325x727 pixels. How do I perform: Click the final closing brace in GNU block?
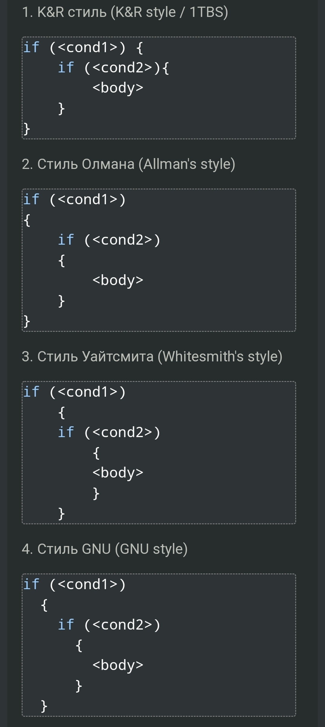(44, 706)
